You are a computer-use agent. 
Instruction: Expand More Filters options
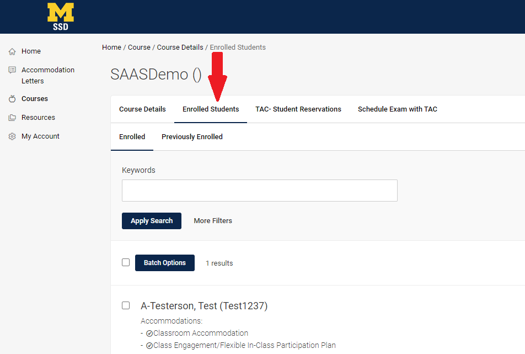coord(213,220)
